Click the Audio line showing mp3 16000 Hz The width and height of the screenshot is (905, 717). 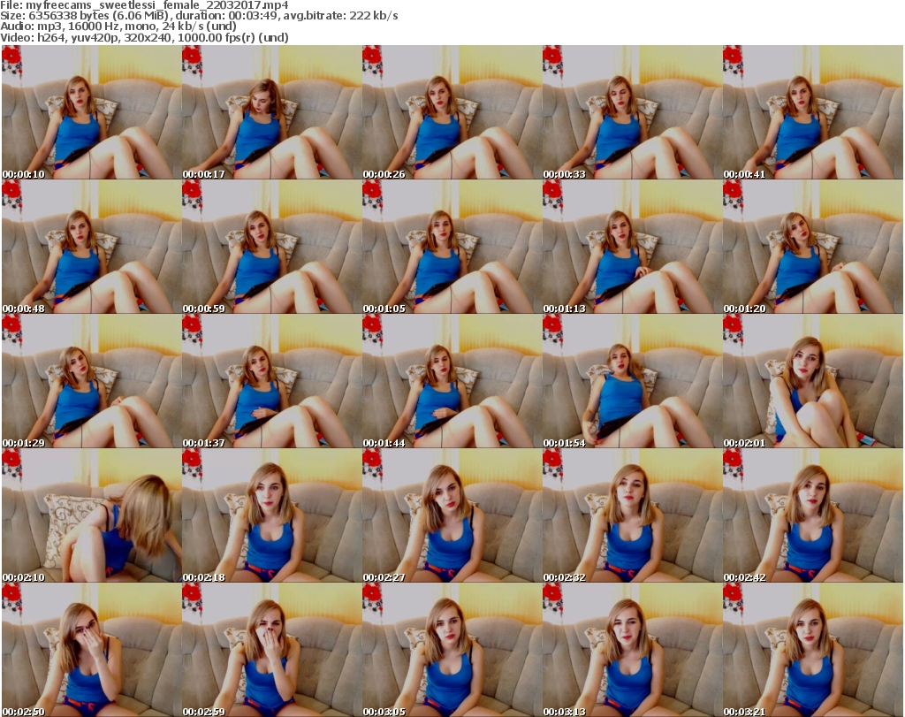[x=118, y=26]
